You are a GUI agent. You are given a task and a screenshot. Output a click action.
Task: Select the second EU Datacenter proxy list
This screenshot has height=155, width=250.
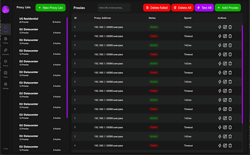point(40,41)
